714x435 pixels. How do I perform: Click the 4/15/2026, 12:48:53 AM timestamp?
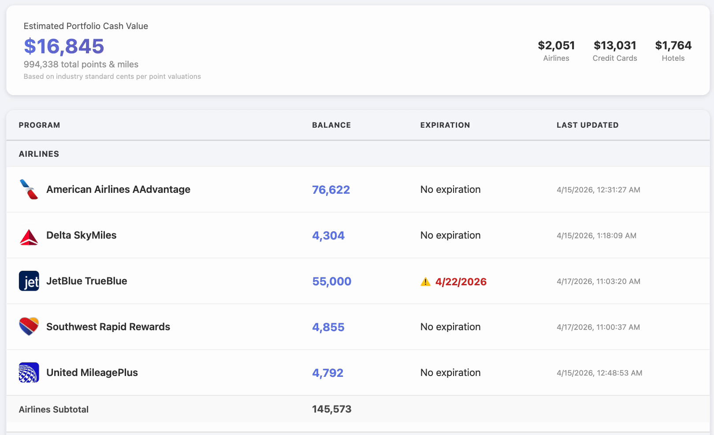pos(599,373)
